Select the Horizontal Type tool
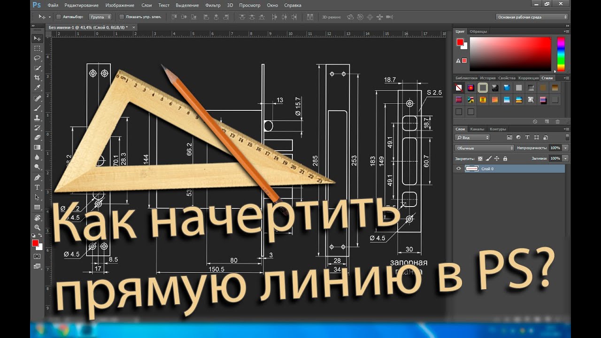The width and height of the screenshot is (601, 338). coord(37,188)
